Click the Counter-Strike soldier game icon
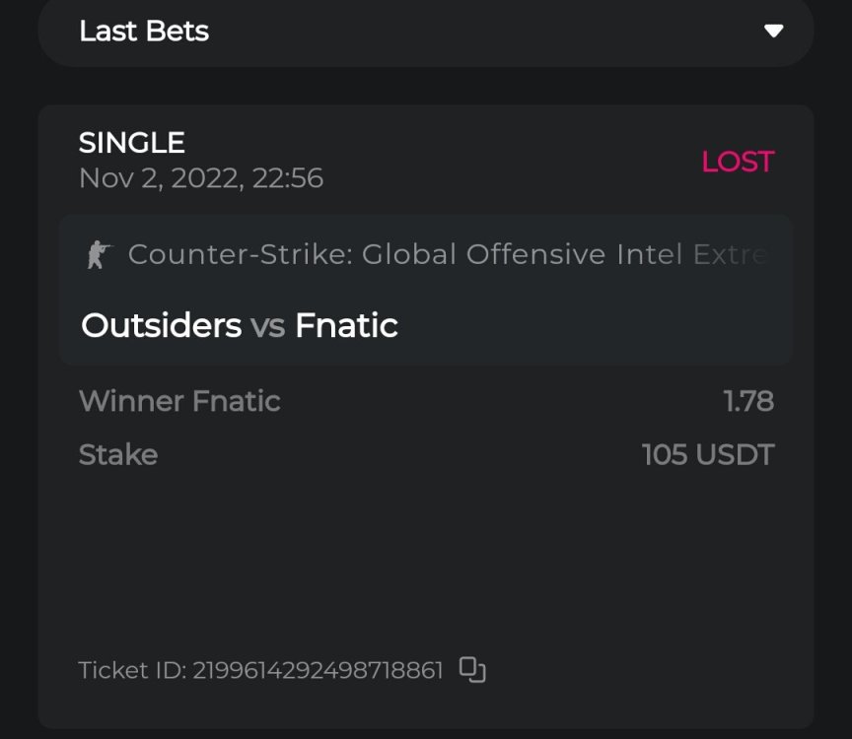This screenshot has height=739, width=852. pos(98,255)
